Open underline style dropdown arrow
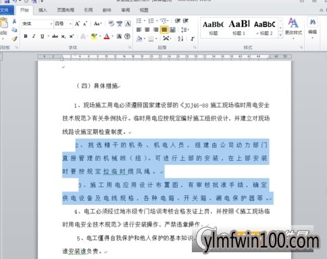The image size is (327, 259). click(48, 36)
